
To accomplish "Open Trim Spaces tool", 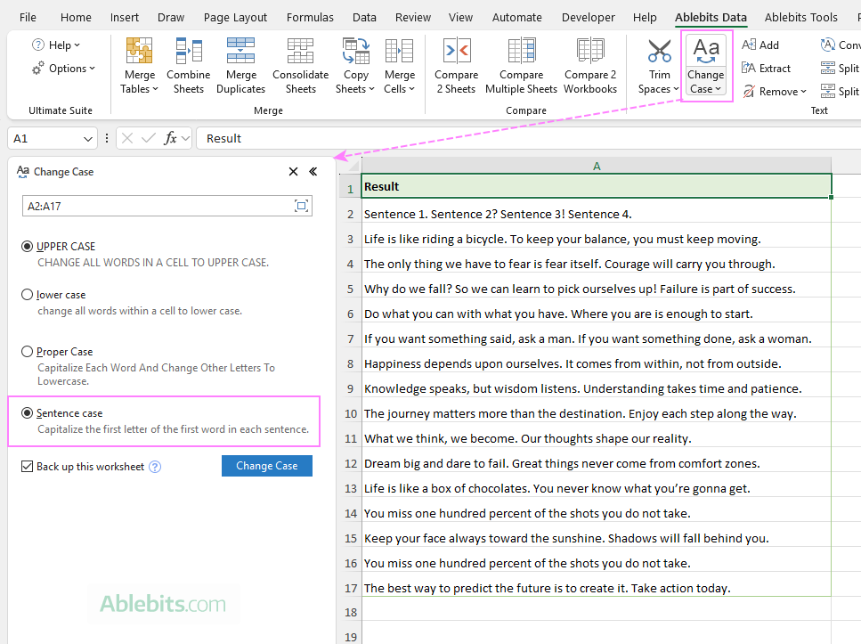I will (x=659, y=65).
